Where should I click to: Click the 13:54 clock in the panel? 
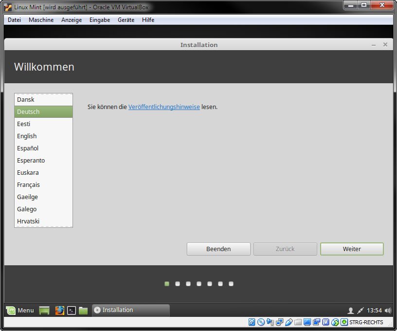click(374, 311)
